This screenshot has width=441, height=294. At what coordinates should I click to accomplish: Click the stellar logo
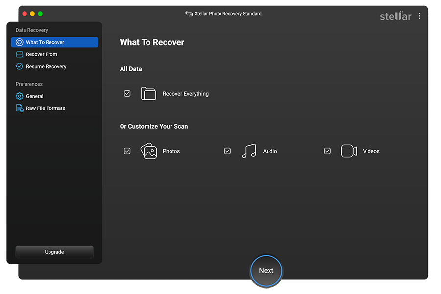click(x=395, y=16)
